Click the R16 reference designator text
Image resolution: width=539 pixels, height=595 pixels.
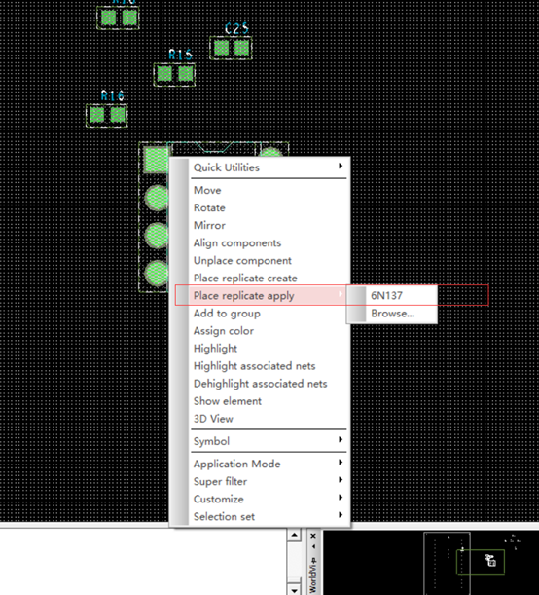click(113, 95)
